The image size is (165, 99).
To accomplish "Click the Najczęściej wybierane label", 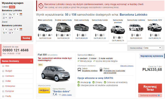I will pyautogui.click(x=152, y=56).
